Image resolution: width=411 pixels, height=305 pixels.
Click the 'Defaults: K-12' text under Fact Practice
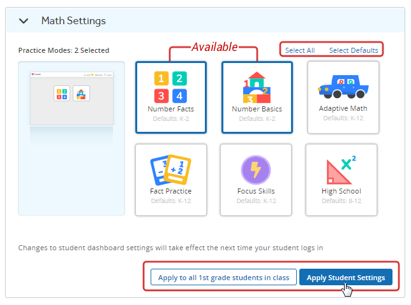coord(171,201)
